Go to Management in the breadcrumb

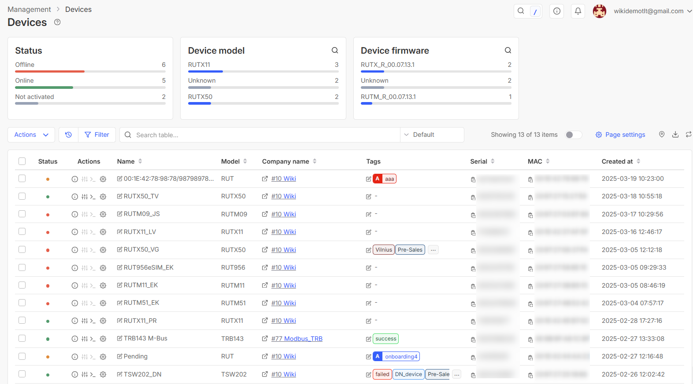pyautogui.click(x=29, y=9)
